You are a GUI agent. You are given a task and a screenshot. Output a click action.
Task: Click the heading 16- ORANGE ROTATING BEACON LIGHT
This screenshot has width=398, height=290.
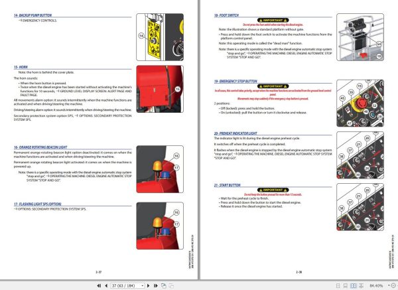(x=40, y=147)
